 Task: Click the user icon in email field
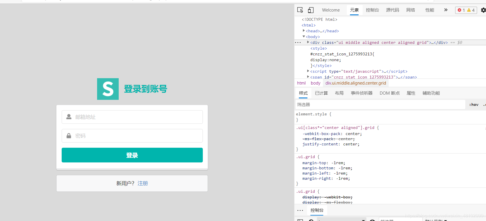[69, 117]
